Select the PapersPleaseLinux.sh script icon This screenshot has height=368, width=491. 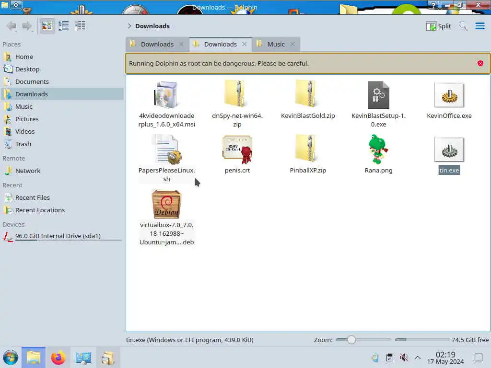coord(166,149)
